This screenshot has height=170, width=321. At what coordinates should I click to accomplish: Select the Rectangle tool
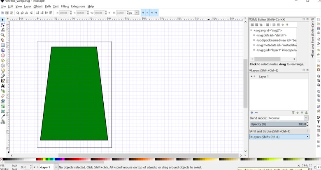(x=2, y=45)
